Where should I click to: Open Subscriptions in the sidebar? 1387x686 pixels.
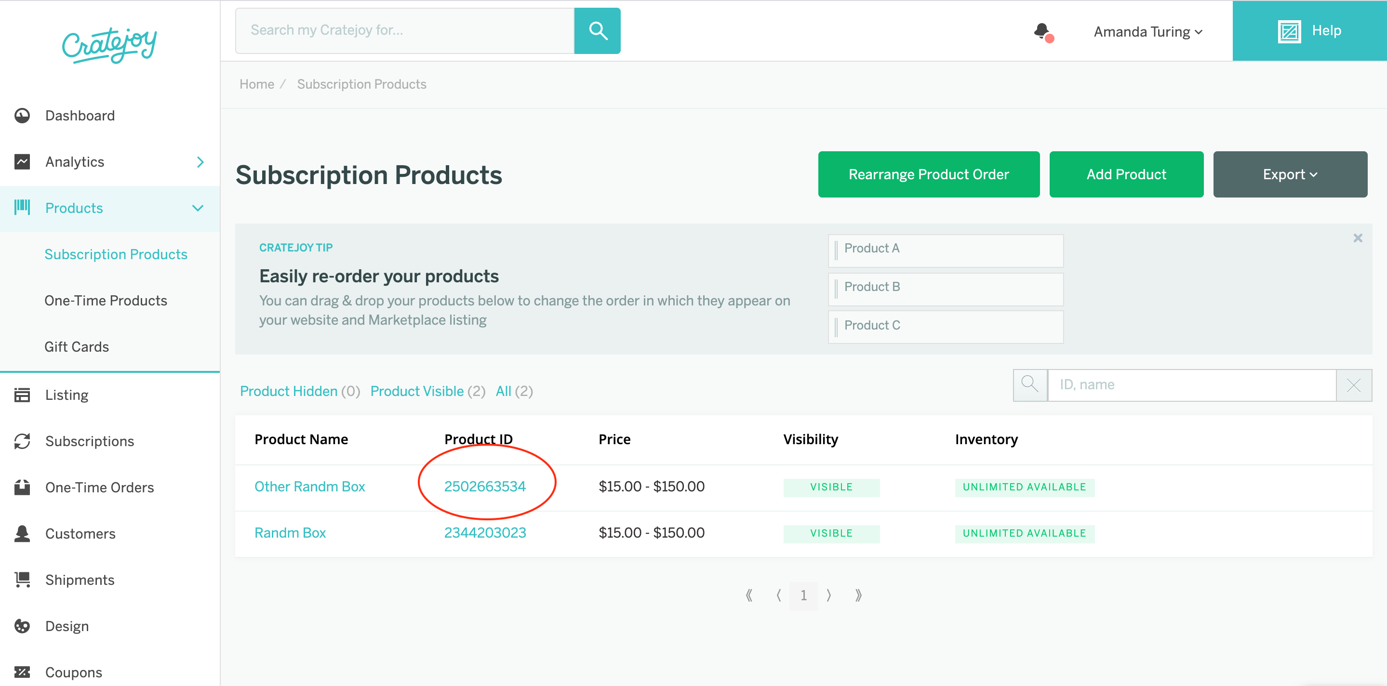coord(89,441)
